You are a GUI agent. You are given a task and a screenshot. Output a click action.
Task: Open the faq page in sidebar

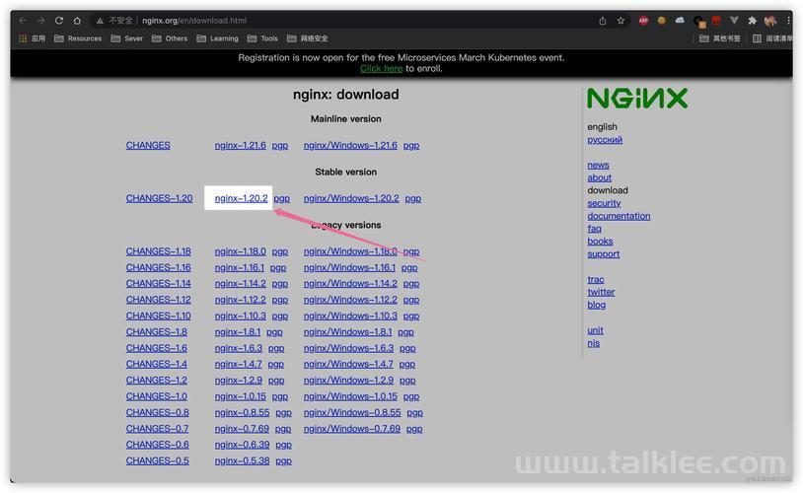595,229
